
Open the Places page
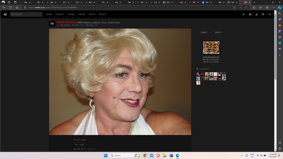[92, 14]
